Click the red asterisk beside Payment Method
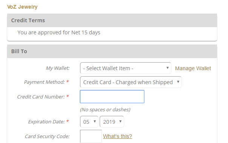This screenshot has height=143, width=228. pos(68,81)
